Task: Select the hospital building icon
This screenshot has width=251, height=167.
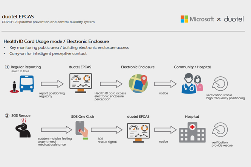Action: pyautogui.click(x=192, y=132)
